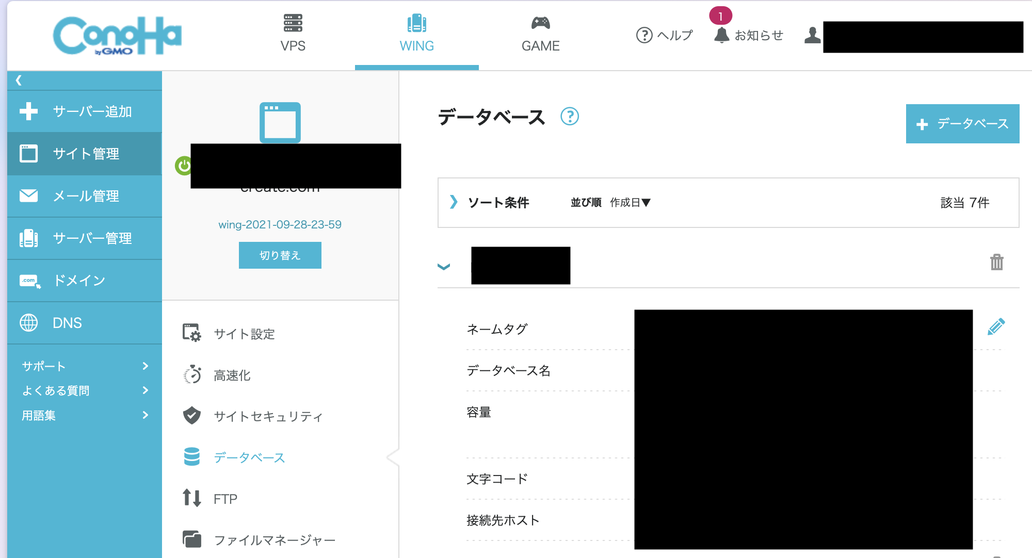Click the ドメイン .com icon
Viewport: 1032px width, 558px height.
(30, 281)
